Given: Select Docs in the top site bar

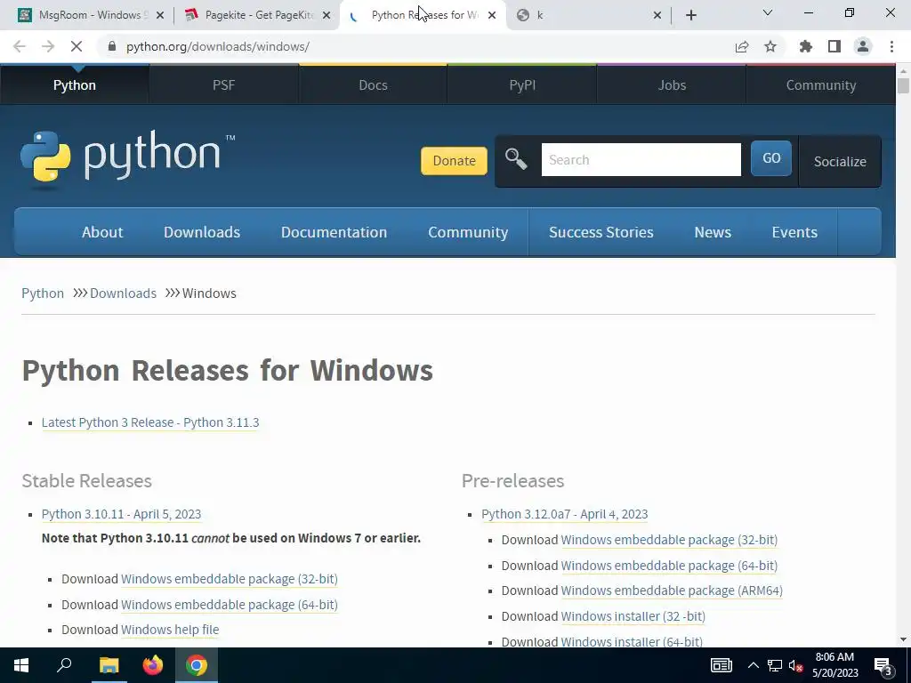Looking at the screenshot, I should [373, 84].
